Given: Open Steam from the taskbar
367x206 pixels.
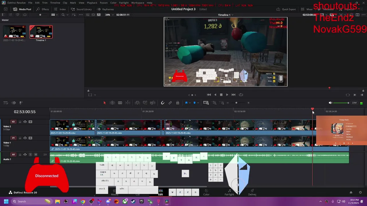Looking at the screenshot, I should [x=133, y=201].
